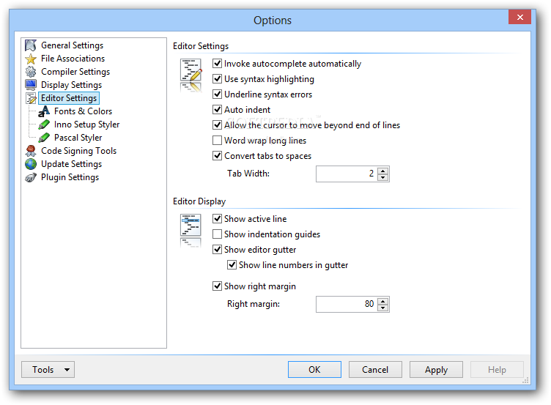Select File Associations in the tree
The height and width of the screenshot is (405, 551).
pos(73,59)
